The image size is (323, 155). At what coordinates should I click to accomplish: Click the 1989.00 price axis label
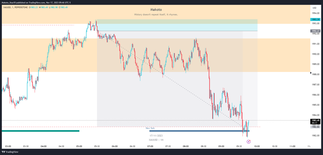315,64
